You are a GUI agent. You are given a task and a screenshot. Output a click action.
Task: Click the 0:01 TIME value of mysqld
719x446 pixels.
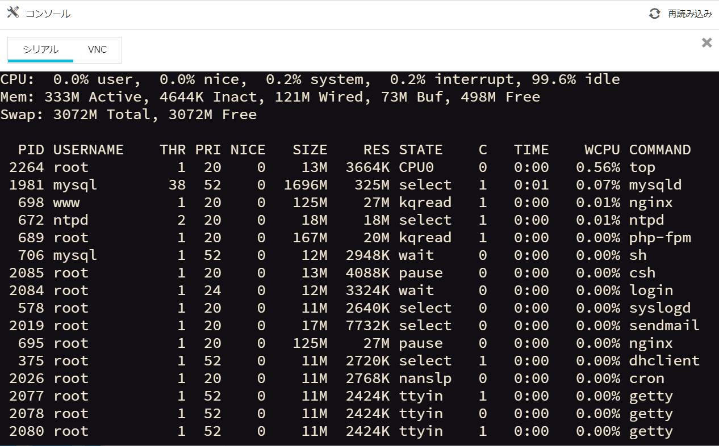pos(532,185)
